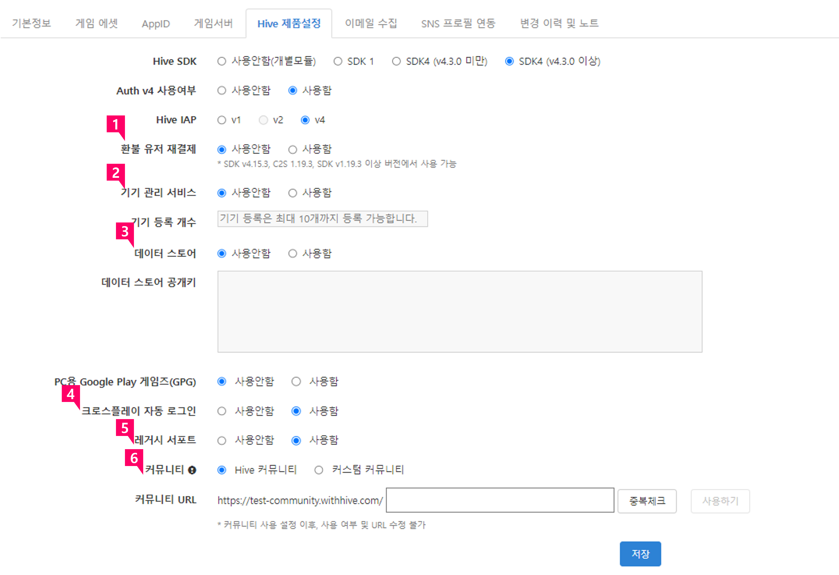Choose Hive IAP v1
Viewport: 839px width, 575px height.
pos(222,120)
